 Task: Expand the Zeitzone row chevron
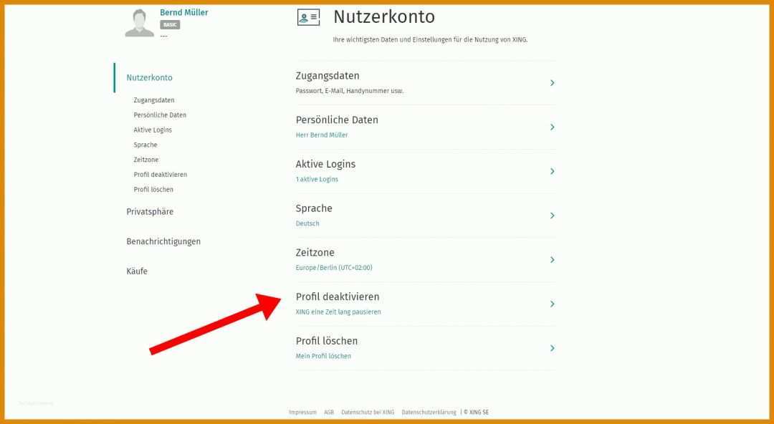click(553, 260)
